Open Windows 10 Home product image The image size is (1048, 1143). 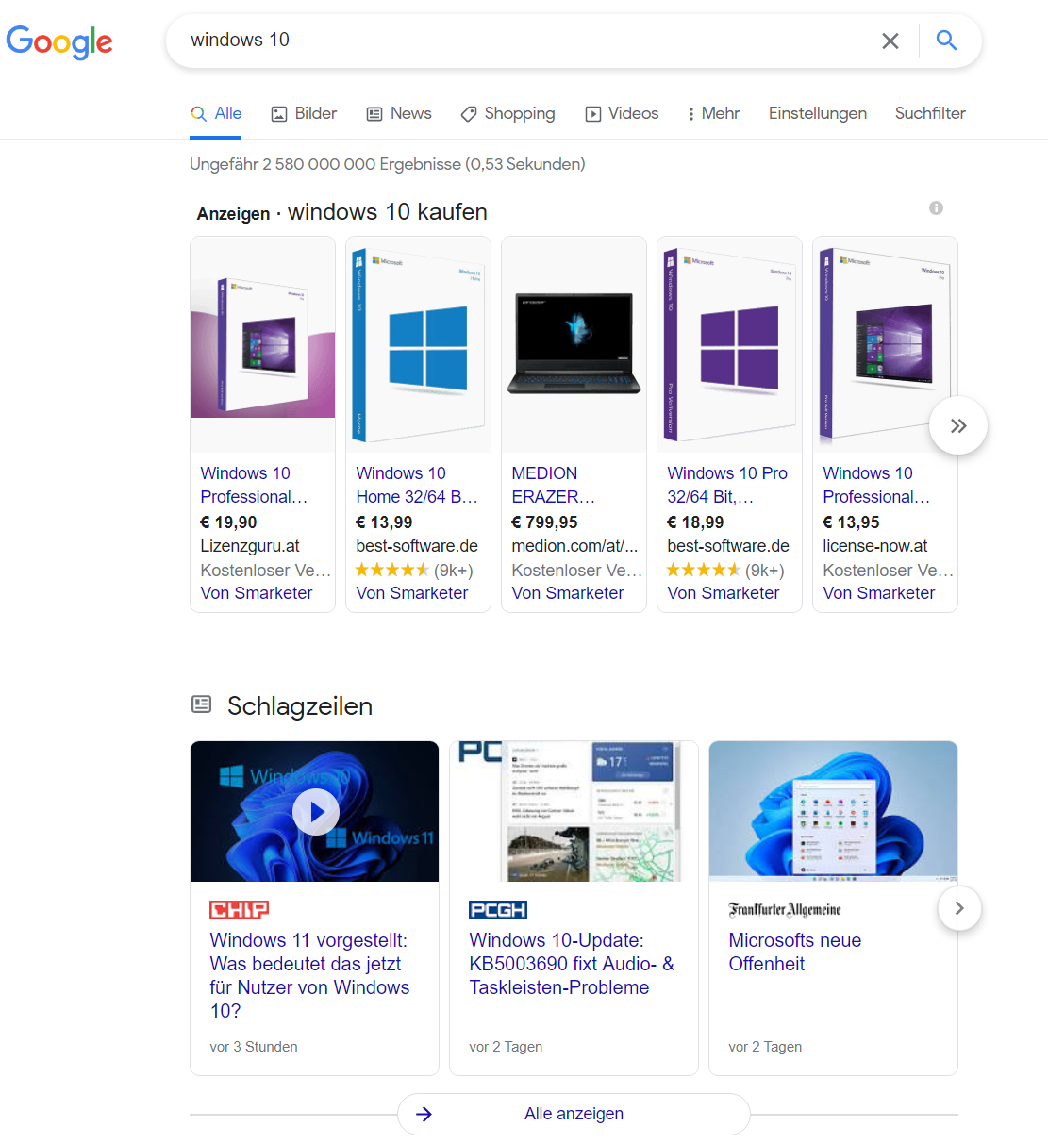click(x=418, y=345)
